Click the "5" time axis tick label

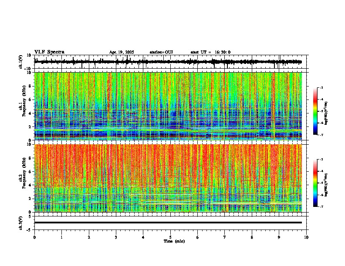pos(170,237)
